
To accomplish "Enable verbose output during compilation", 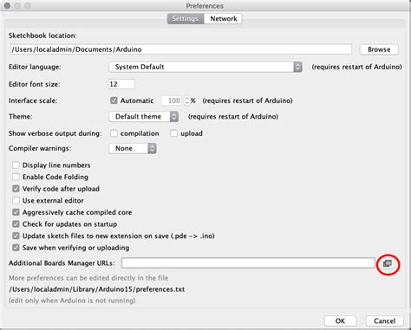I will (114, 133).
